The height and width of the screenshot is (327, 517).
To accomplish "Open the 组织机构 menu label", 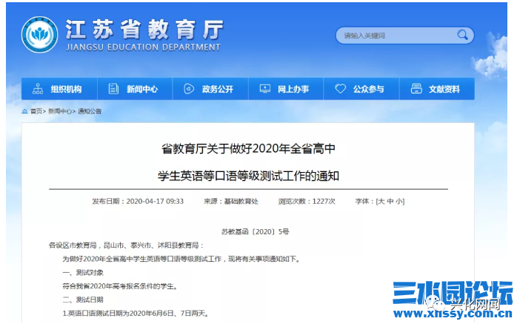I will pyautogui.click(x=67, y=89).
